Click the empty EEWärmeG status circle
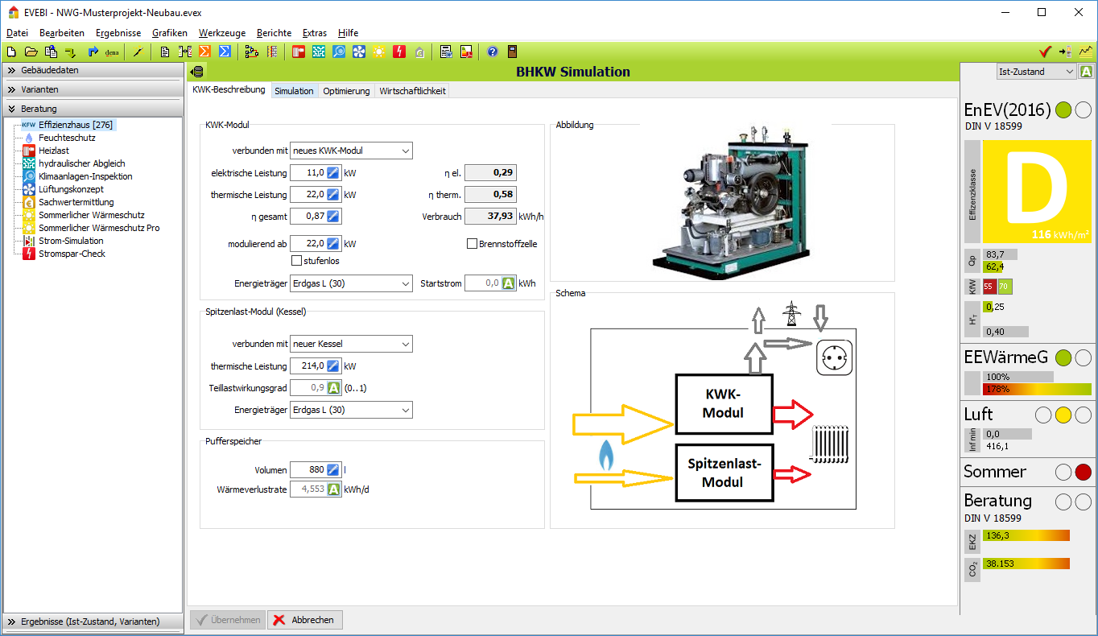The height and width of the screenshot is (636, 1098). coord(1084,357)
